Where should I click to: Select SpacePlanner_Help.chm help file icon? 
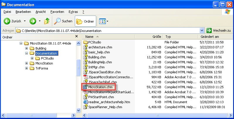(x=86, y=107)
